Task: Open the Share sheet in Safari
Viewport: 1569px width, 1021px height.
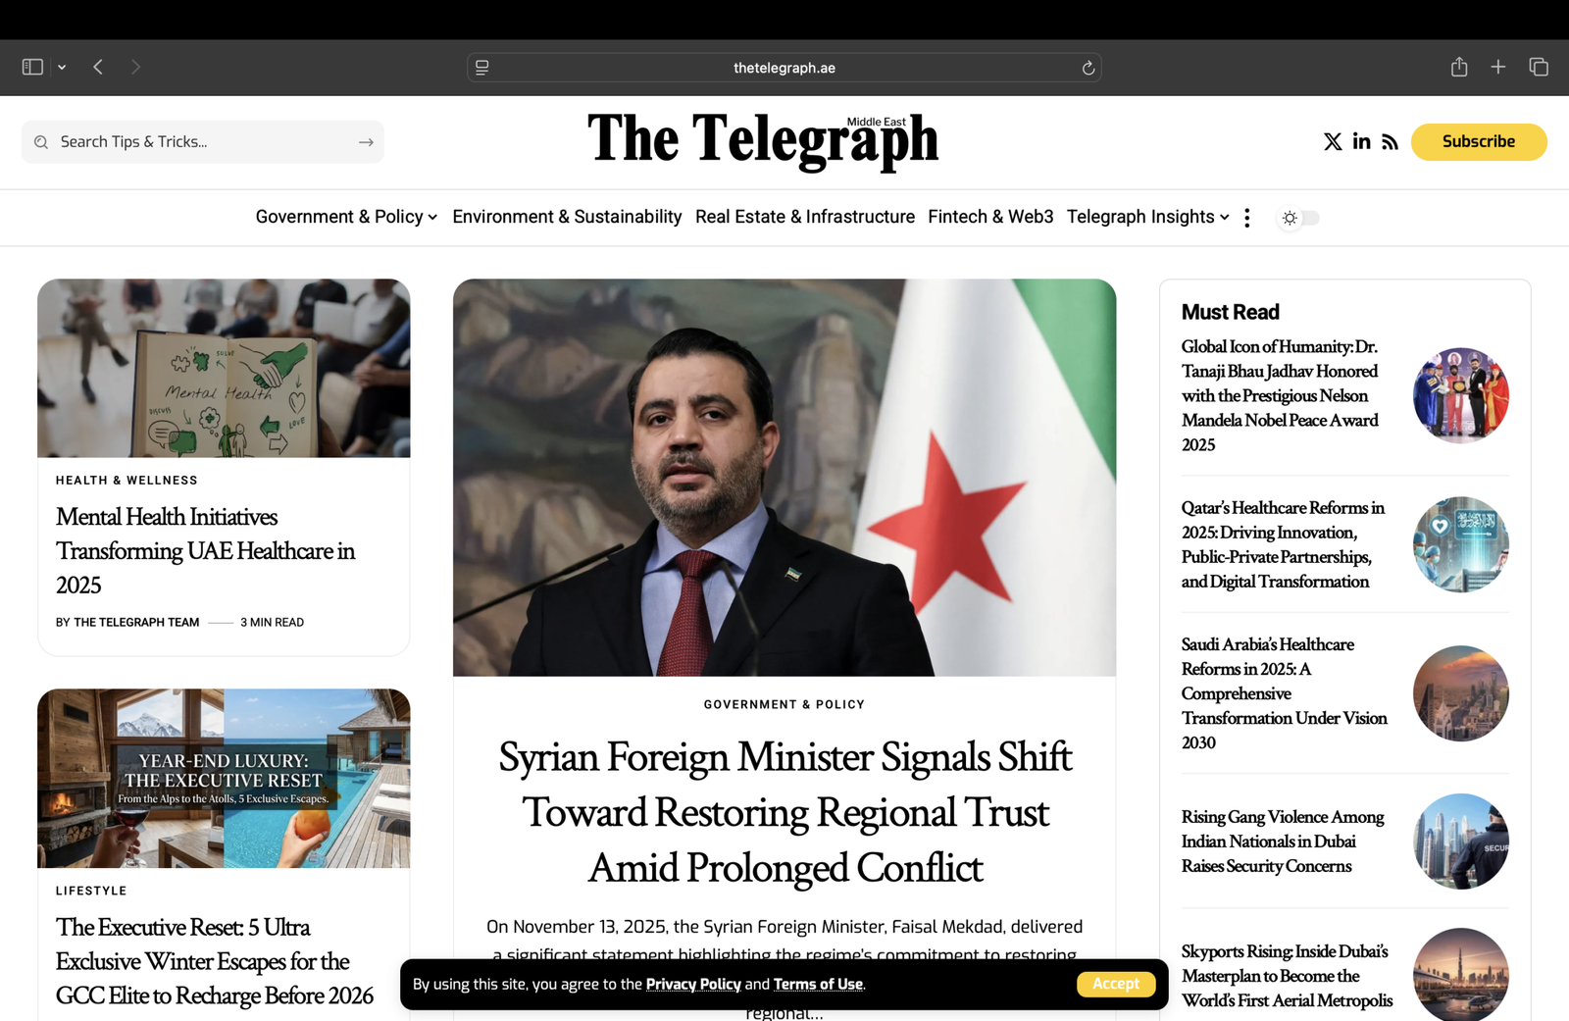Action: point(1458,67)
